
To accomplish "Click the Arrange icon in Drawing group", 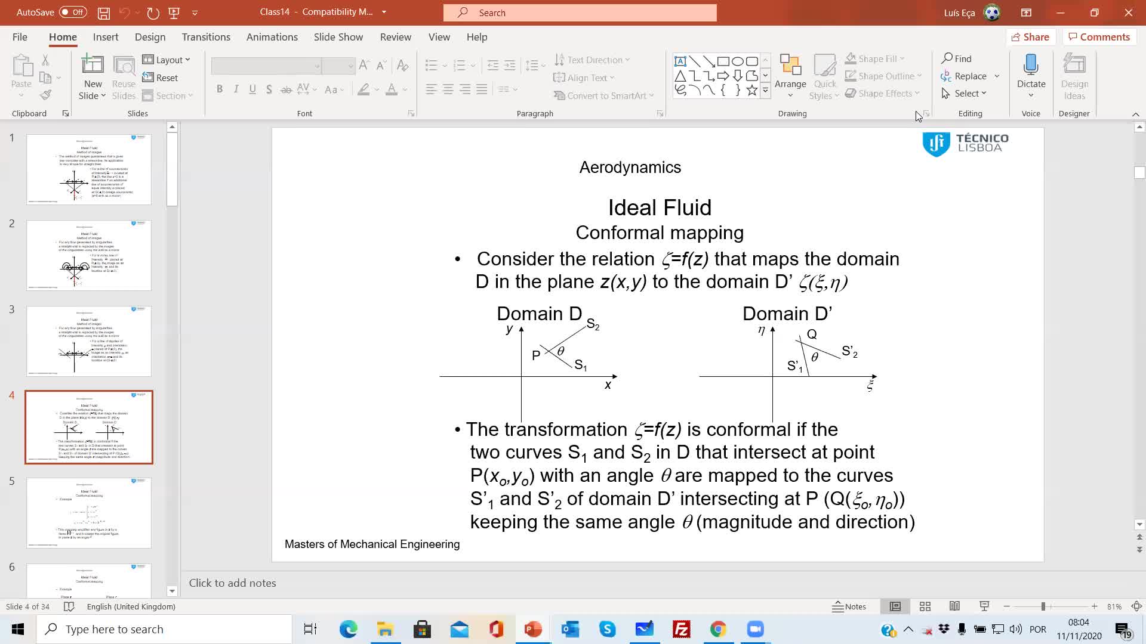I will pyautogui.click(x=790, y=72).
